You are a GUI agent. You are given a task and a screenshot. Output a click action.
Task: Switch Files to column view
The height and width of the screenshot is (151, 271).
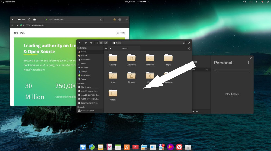pos(105,43)
